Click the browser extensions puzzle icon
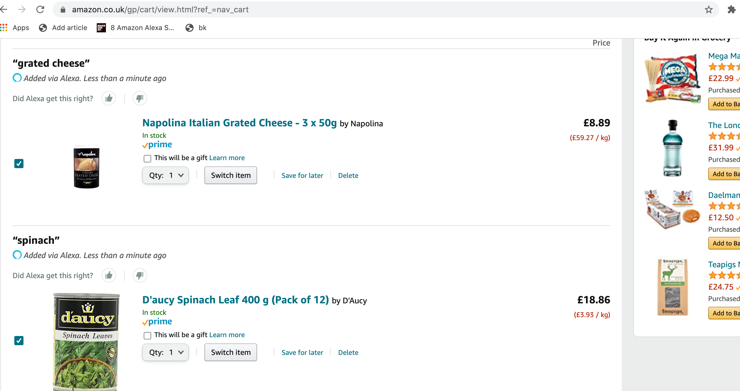740x391 pixels. click(730, 9)
